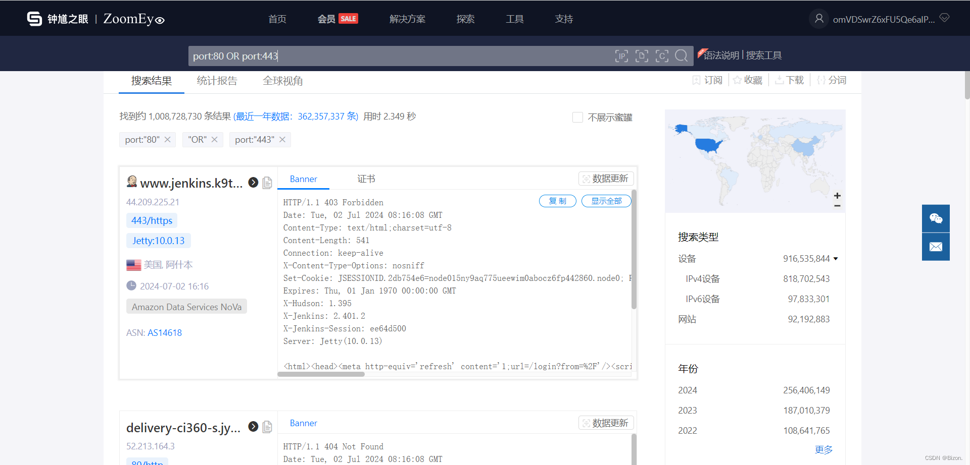Click the world map thumbnail
Viewport: 970px width, 465px height.
(x=755, y=161)
